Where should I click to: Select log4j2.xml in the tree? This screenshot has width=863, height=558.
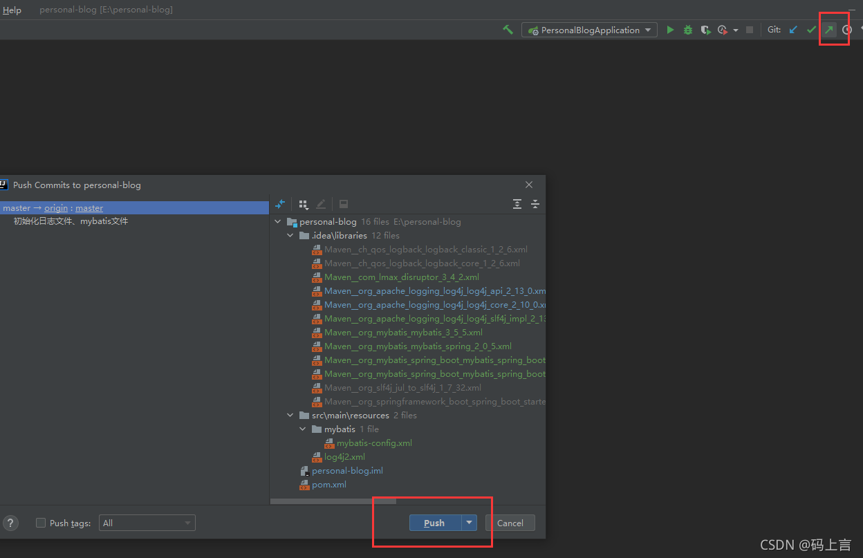(344, 457)
